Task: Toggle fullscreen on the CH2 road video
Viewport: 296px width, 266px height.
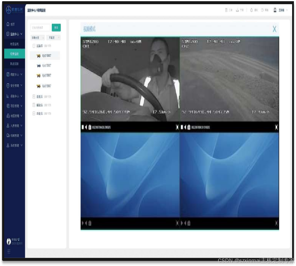Action: (276, 127)
